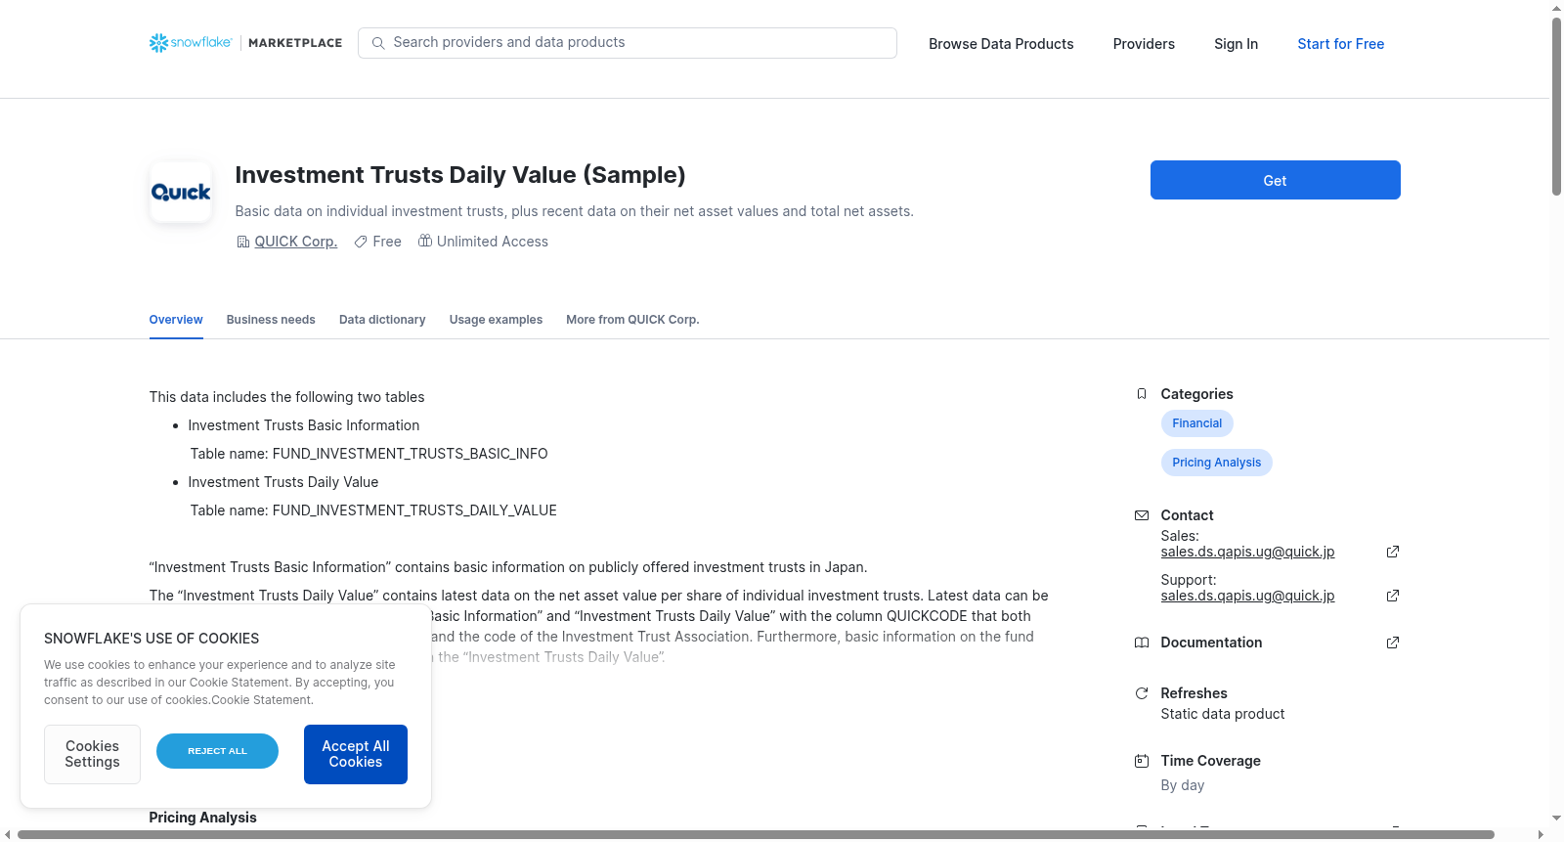
Task: Click the Quick provider logo thumbnail
Action: tap(181, 193)
